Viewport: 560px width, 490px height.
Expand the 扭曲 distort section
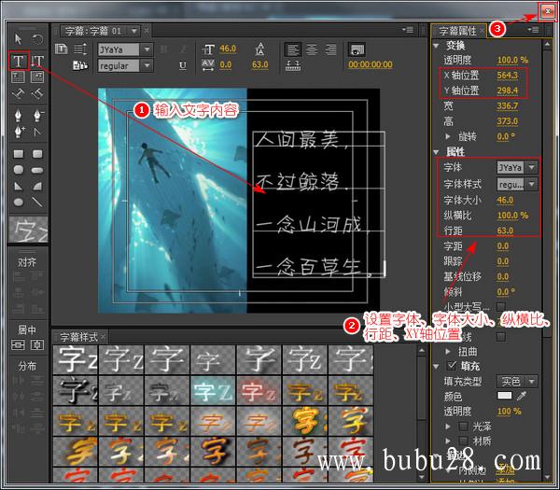click(448, 352)
